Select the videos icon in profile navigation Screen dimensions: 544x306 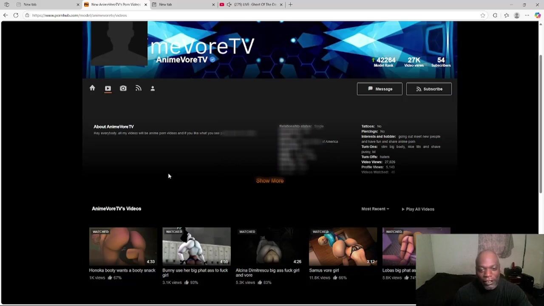tap(108, 88)
